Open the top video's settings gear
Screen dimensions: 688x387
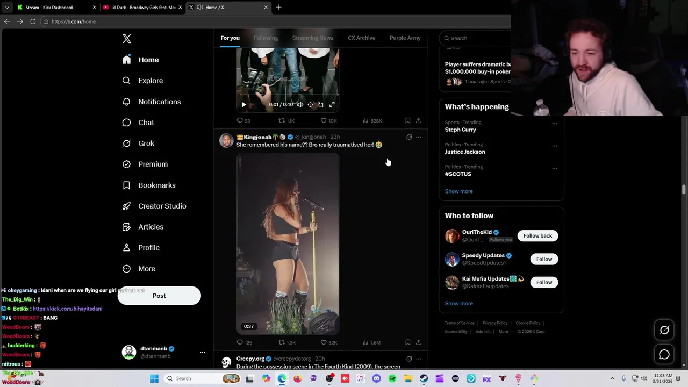(x=310, y=105)
